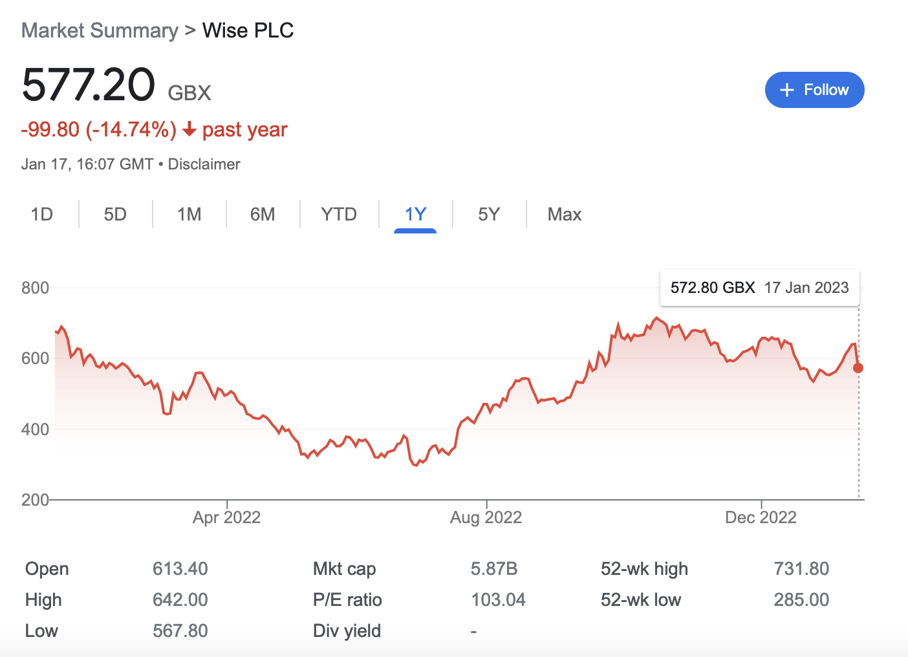
Task: Click the plus icon in Follow button
Action: pyautogui.click(x=786, y=90)
